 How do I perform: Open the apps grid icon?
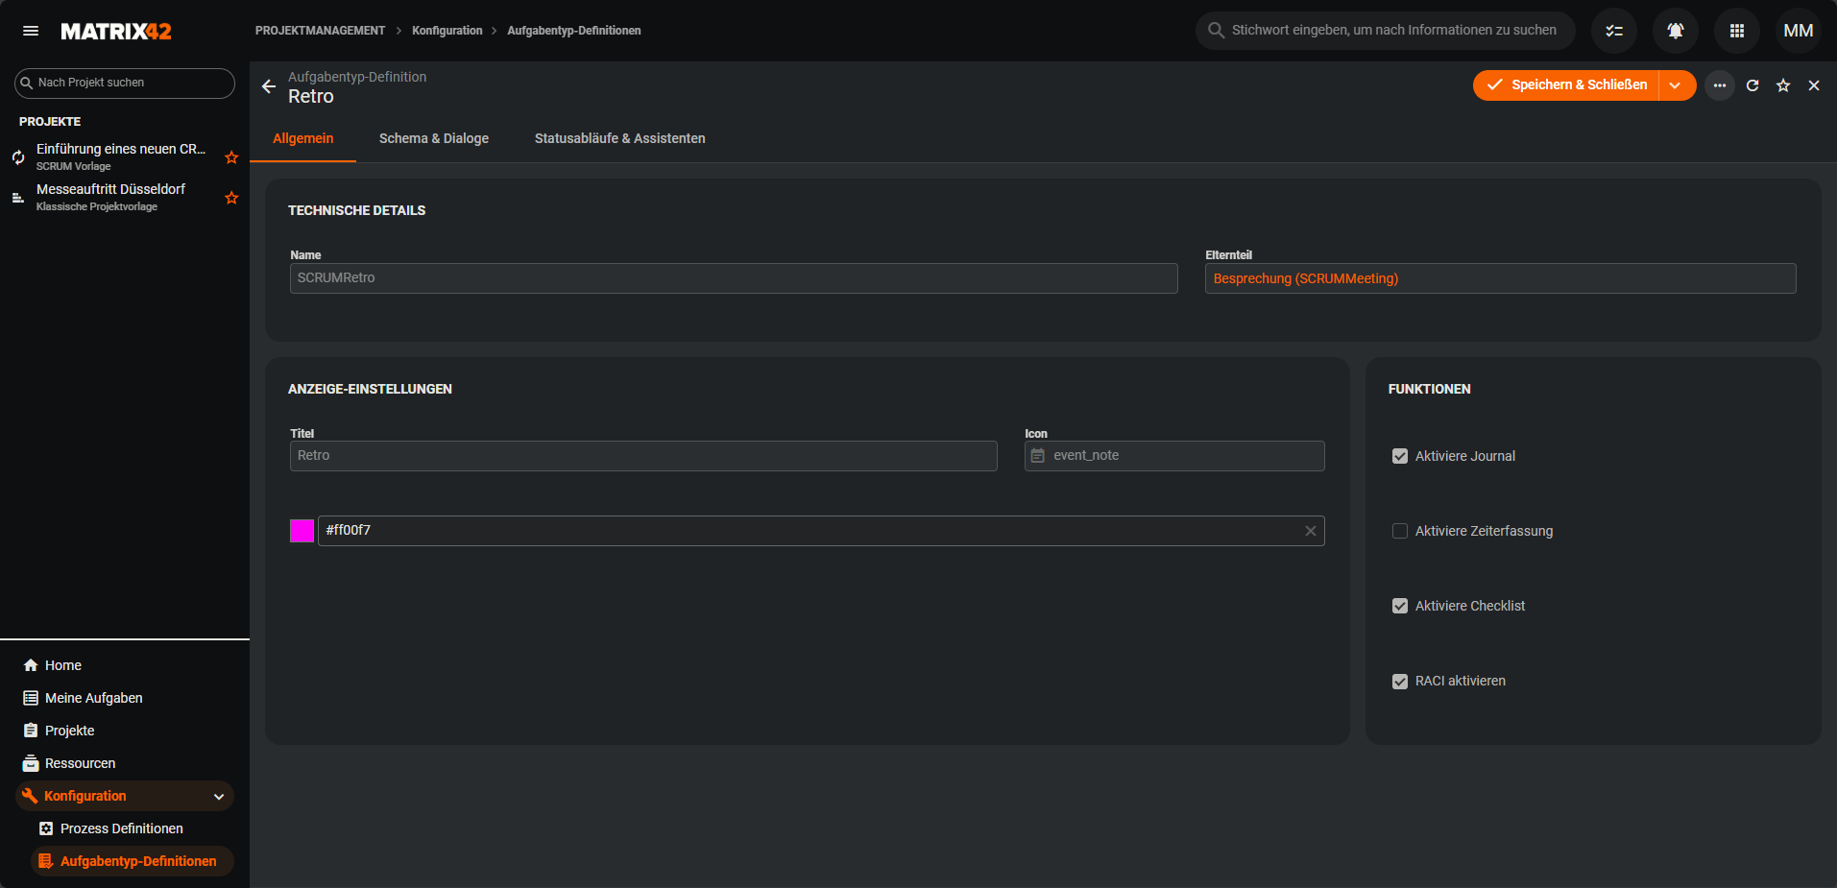tap(1736, 31)
